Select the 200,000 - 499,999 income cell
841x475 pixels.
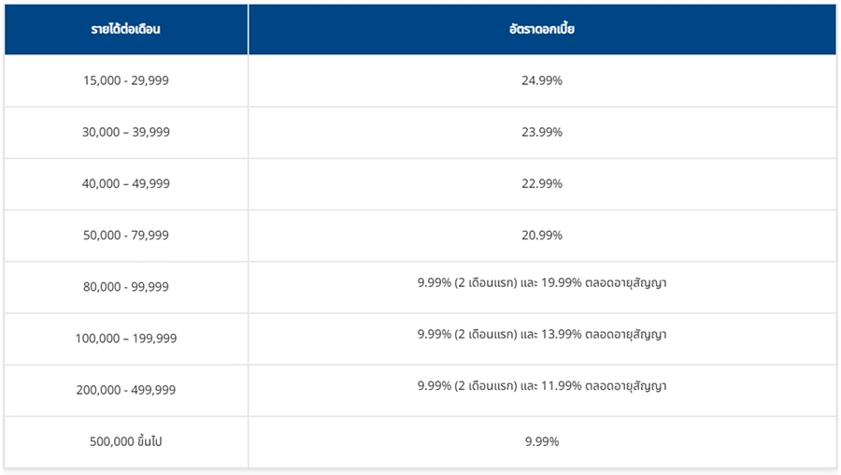pos(126,390)
